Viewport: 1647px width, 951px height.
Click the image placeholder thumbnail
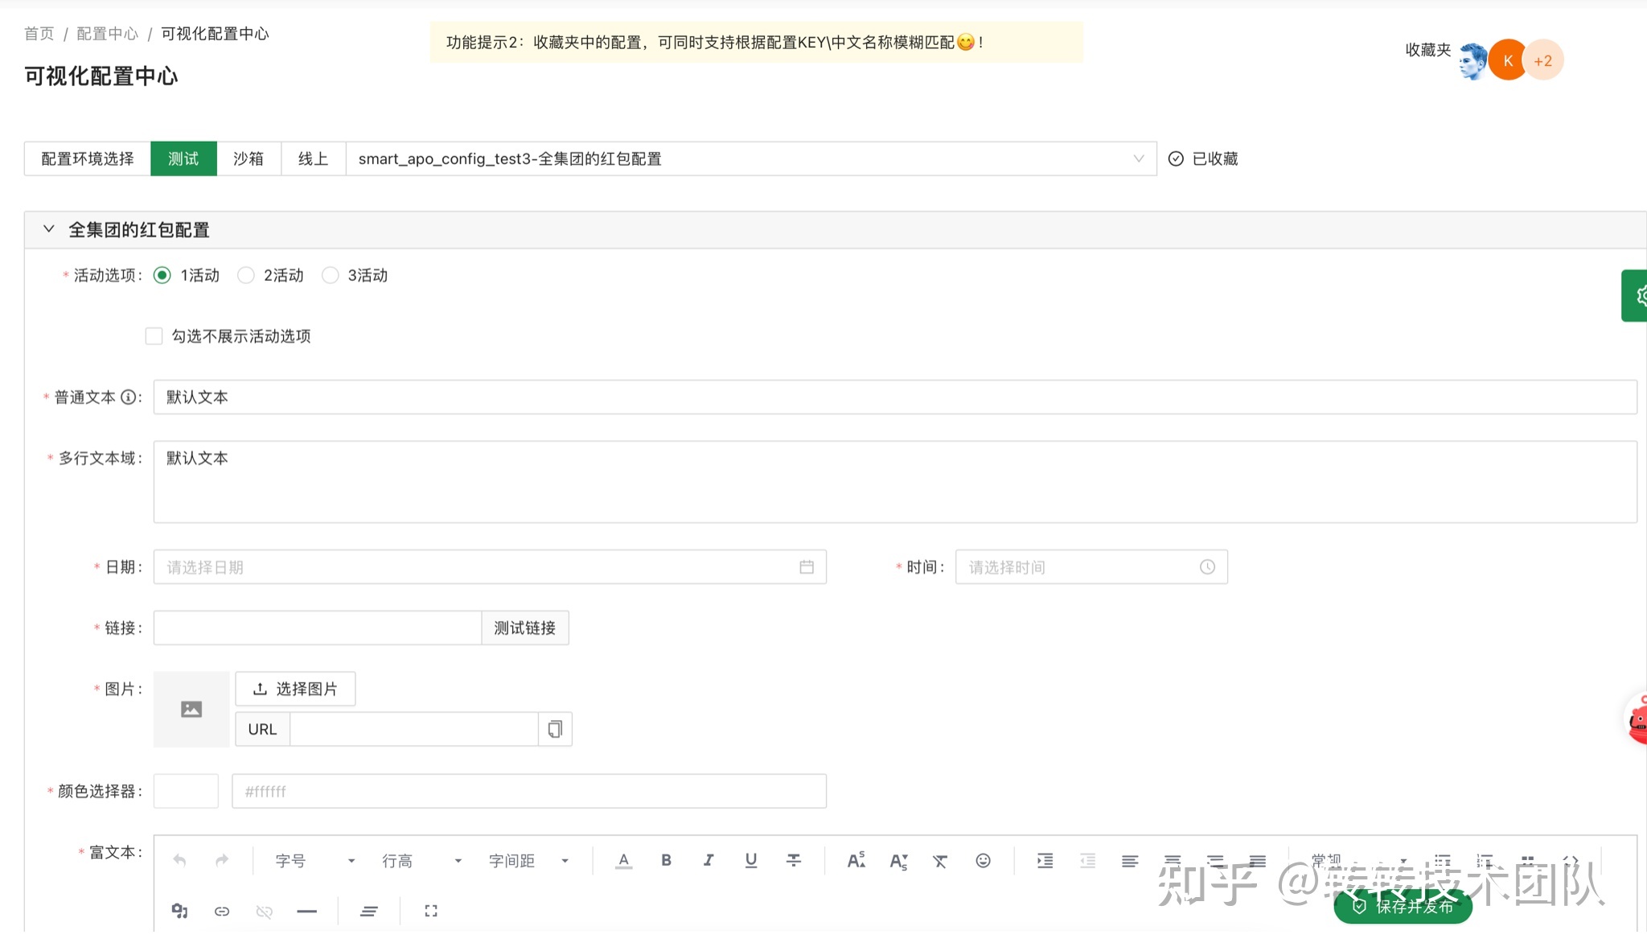coord(191,709)
